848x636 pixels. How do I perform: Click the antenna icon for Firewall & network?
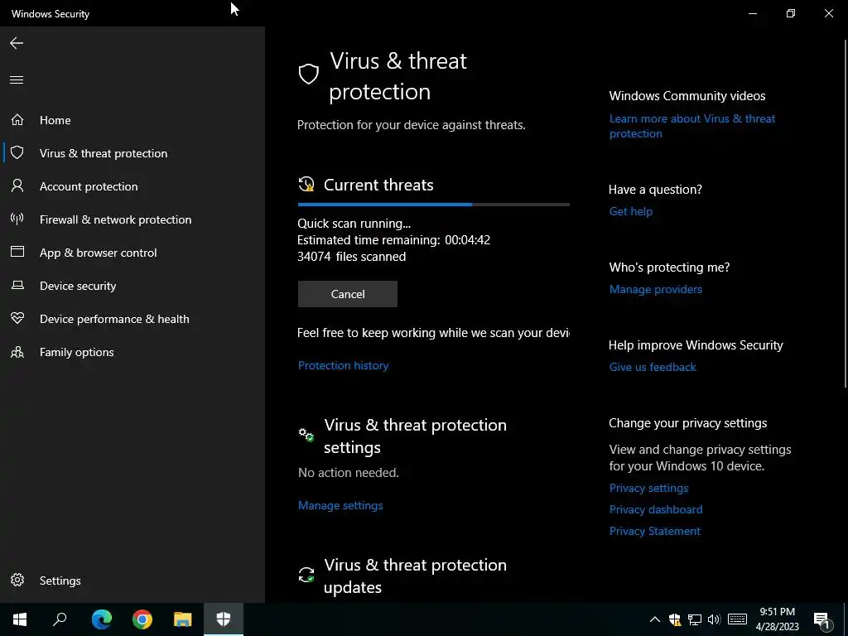point(17,219)
